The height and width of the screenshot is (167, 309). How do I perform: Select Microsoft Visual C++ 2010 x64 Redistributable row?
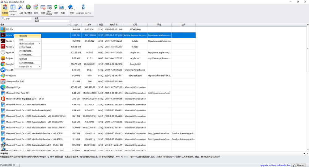coord(98,133)
